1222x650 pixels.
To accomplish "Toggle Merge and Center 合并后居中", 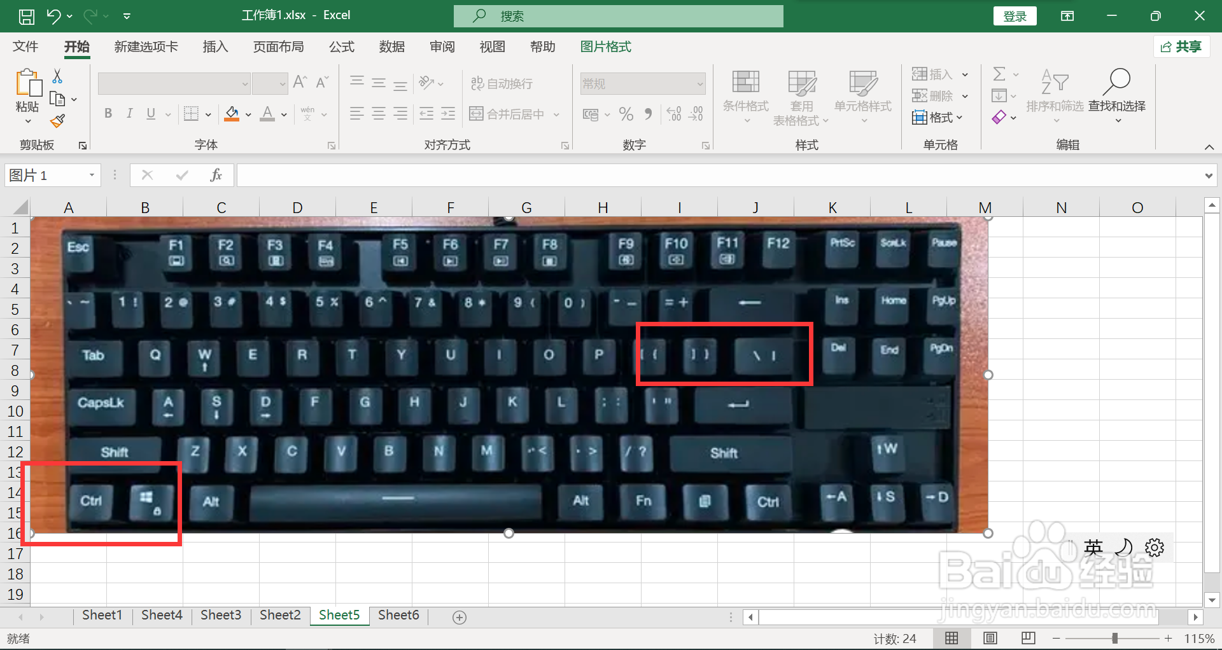I will coord(507,114).
